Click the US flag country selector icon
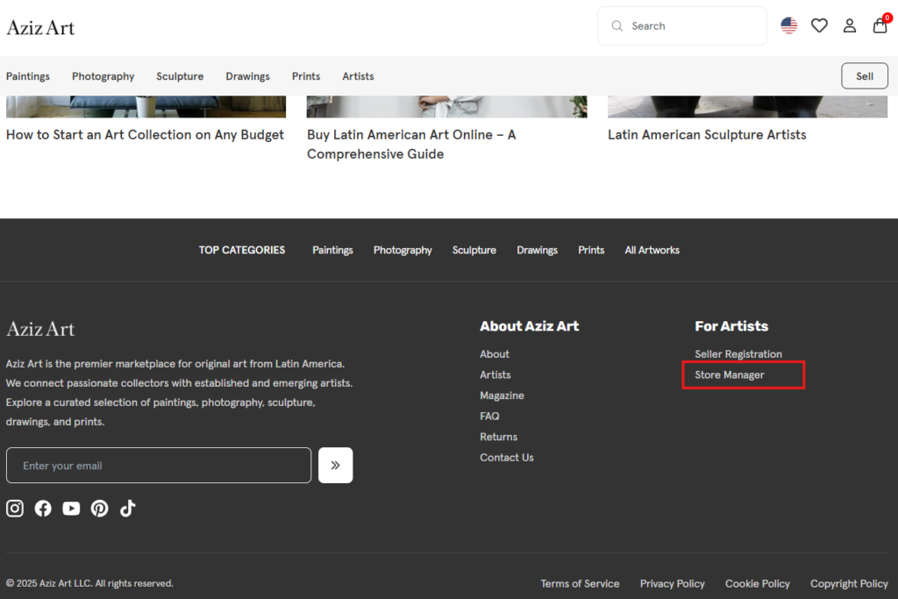 (x=789, y=26)
